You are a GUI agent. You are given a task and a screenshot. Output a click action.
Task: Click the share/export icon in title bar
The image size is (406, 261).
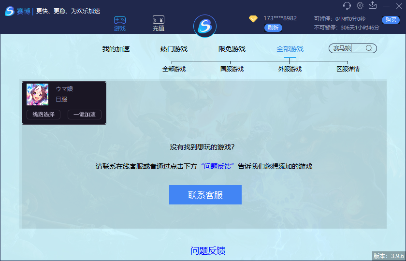pos(373,5)
